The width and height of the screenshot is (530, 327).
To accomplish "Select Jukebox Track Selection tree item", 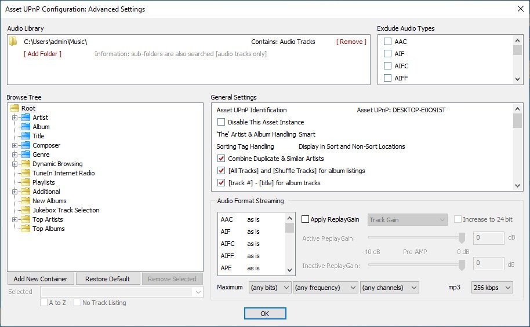I will click(66, 210).
